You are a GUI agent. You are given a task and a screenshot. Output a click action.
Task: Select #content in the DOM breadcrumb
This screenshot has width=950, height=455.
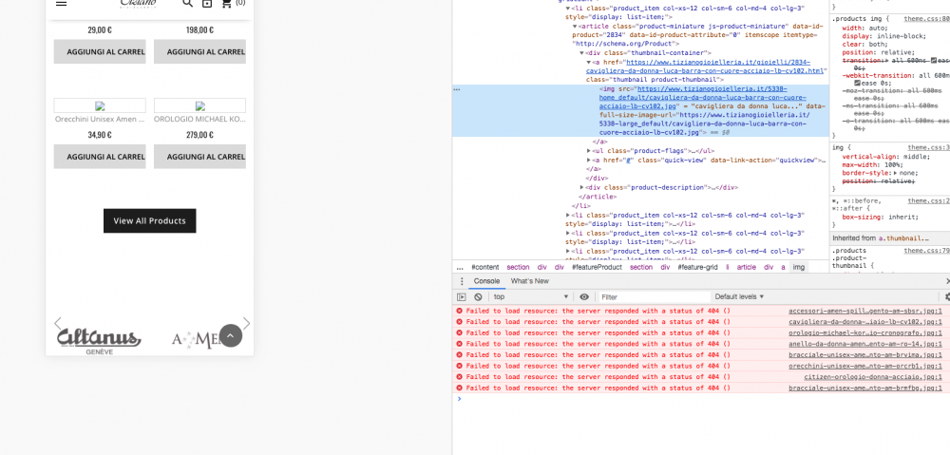(485, 267)
